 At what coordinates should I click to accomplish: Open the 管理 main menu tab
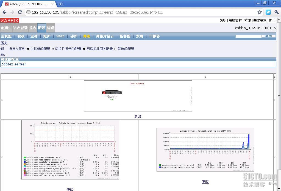[x=50, y=28]
